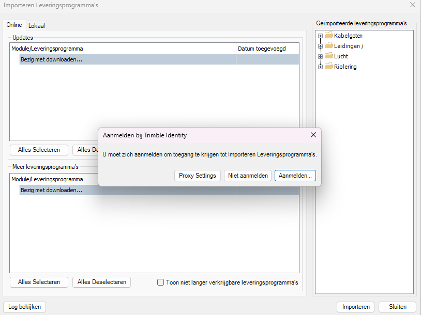Click 'Datum toegevoegd' column header
Viewport: 421px width, 315px height.
[x=267, y=49]
